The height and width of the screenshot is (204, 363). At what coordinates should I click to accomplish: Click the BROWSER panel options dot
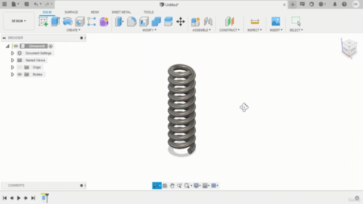[82, 38]
